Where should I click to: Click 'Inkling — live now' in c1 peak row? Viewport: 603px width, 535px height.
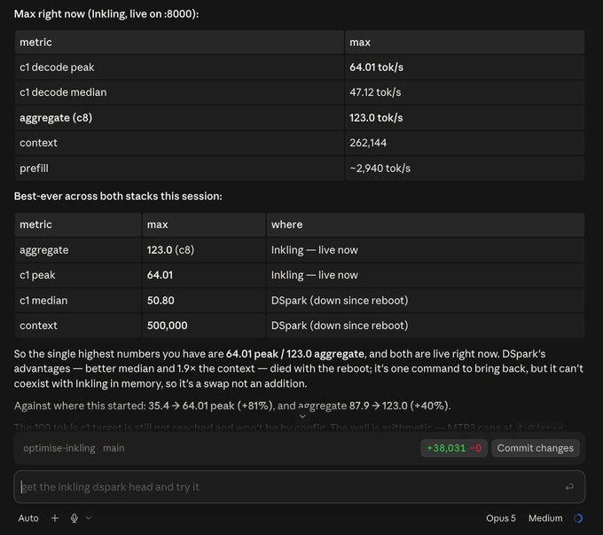click(314, 275)
